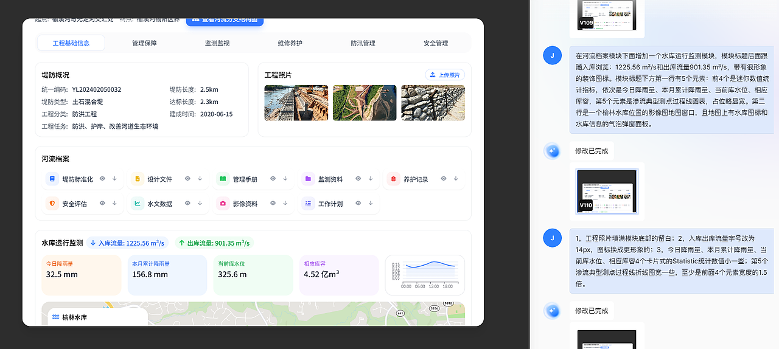Click the 入库流量 inflow badge
This screenshot has width=779, height=349.
coord(127,243)
